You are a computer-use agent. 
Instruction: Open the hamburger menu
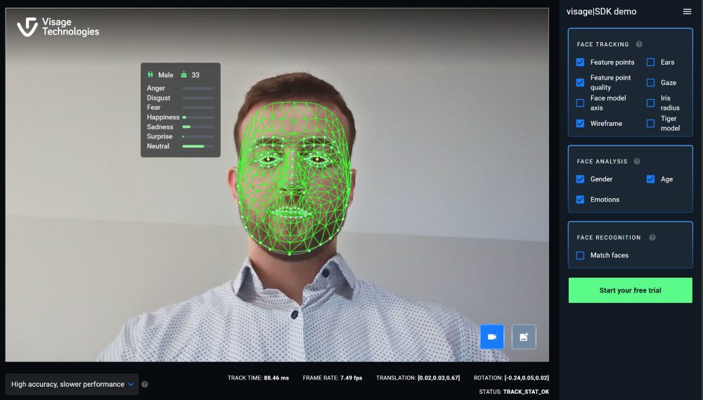687,11
